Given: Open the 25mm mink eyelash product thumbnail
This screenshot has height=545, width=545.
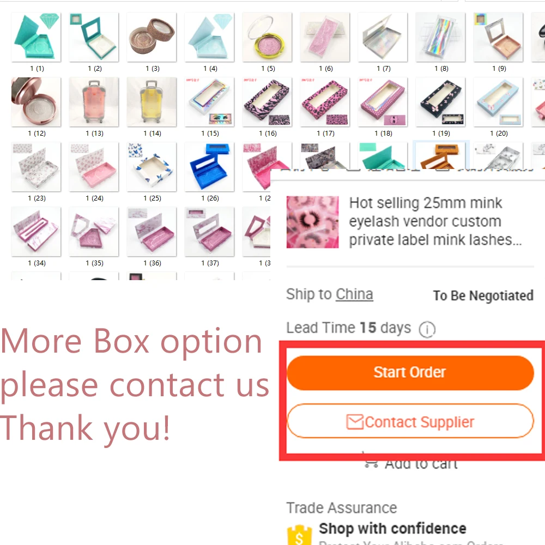Looking at the screenshot, I should (x=312, y=222).
